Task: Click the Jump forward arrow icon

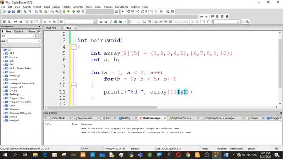Action: point(206,17)
